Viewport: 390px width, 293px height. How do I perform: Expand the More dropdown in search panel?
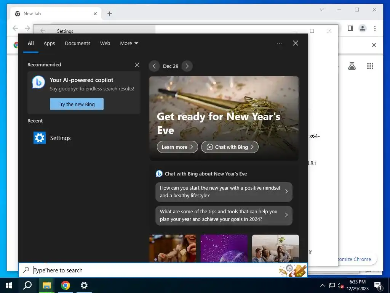(x=129, y=43)
